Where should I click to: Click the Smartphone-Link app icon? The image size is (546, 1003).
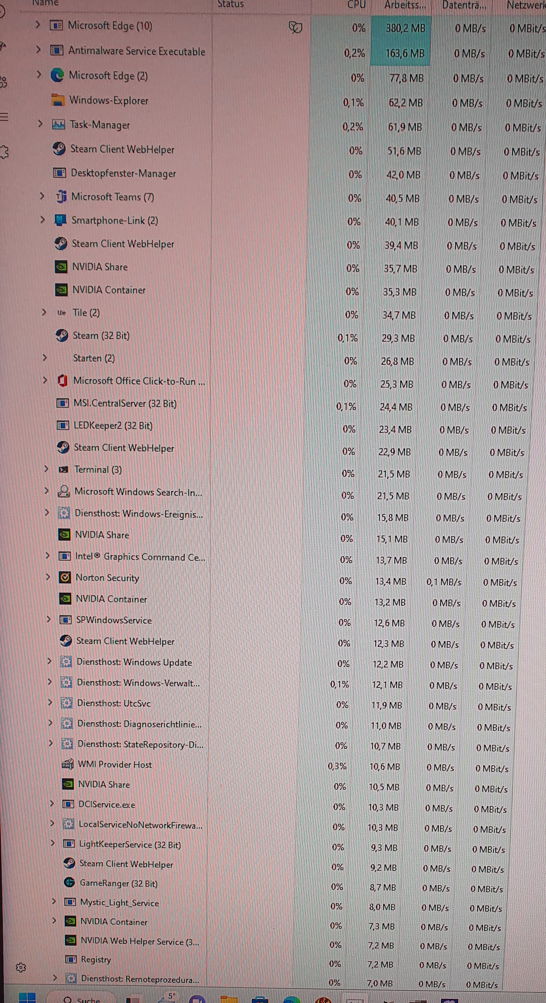tap(60, 220)
